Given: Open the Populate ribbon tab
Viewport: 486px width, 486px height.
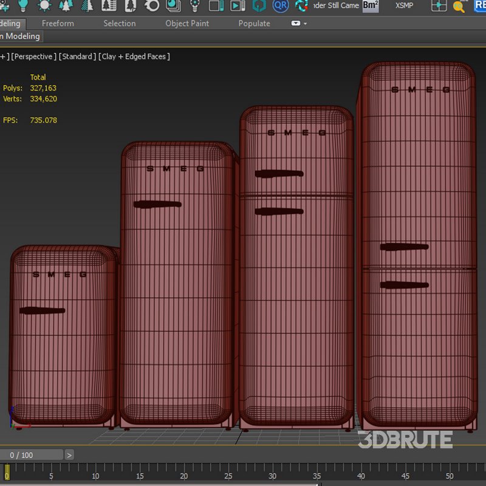Looking at the screenshot, I should click(254, 23).
